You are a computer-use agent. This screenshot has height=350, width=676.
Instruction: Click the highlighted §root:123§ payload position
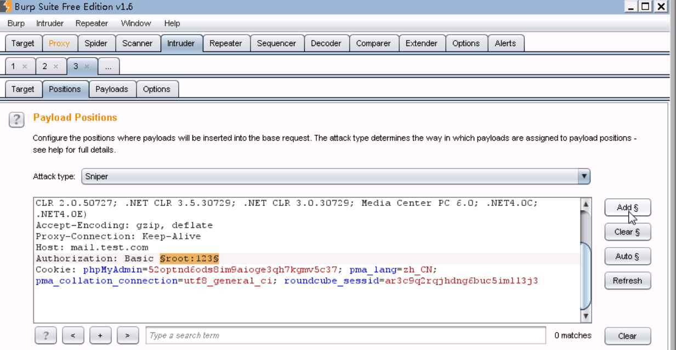[189, 259]
